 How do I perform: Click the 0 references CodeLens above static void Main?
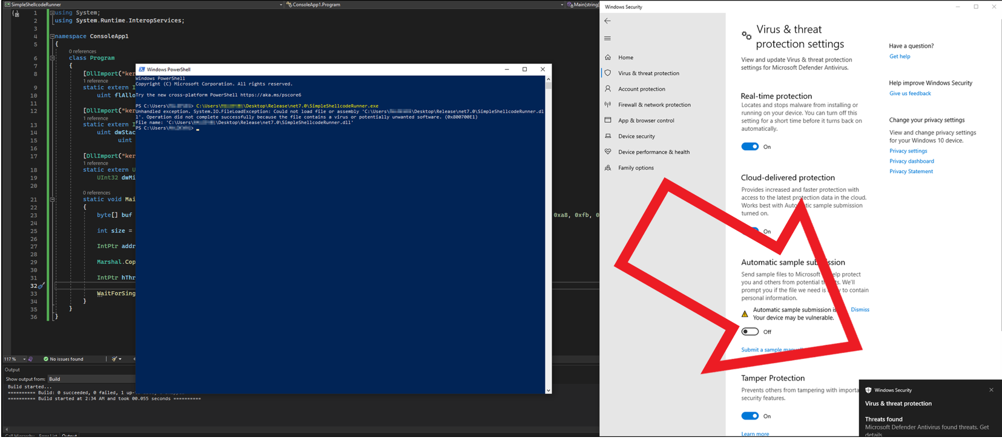[97, 192]
